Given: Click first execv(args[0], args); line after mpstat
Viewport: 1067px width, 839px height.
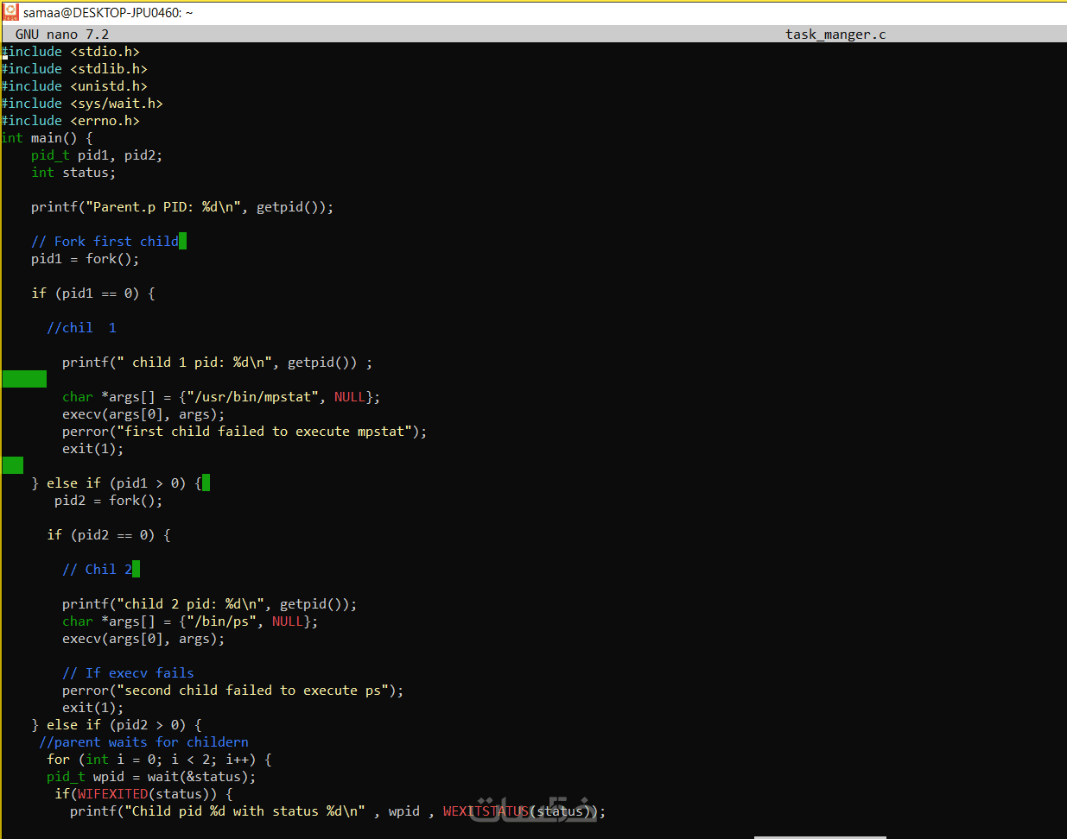Looking at the screenshot, I should (x=143, y=414).
